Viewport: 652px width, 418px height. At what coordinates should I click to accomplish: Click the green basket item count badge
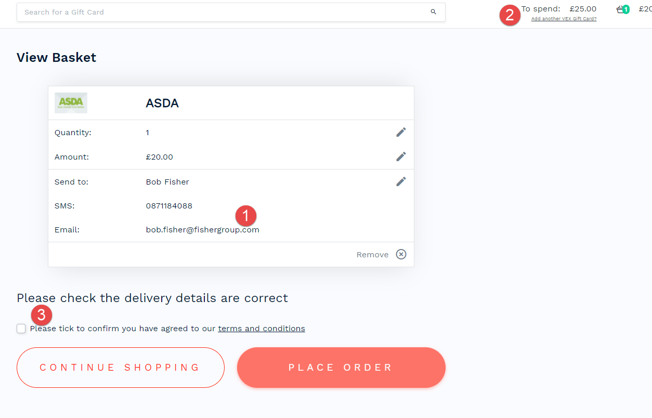coord(626,9)
